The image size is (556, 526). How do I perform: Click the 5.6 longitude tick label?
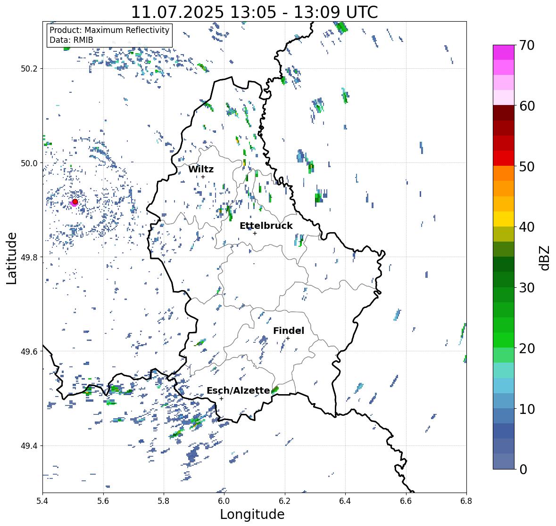coord(103,501)
